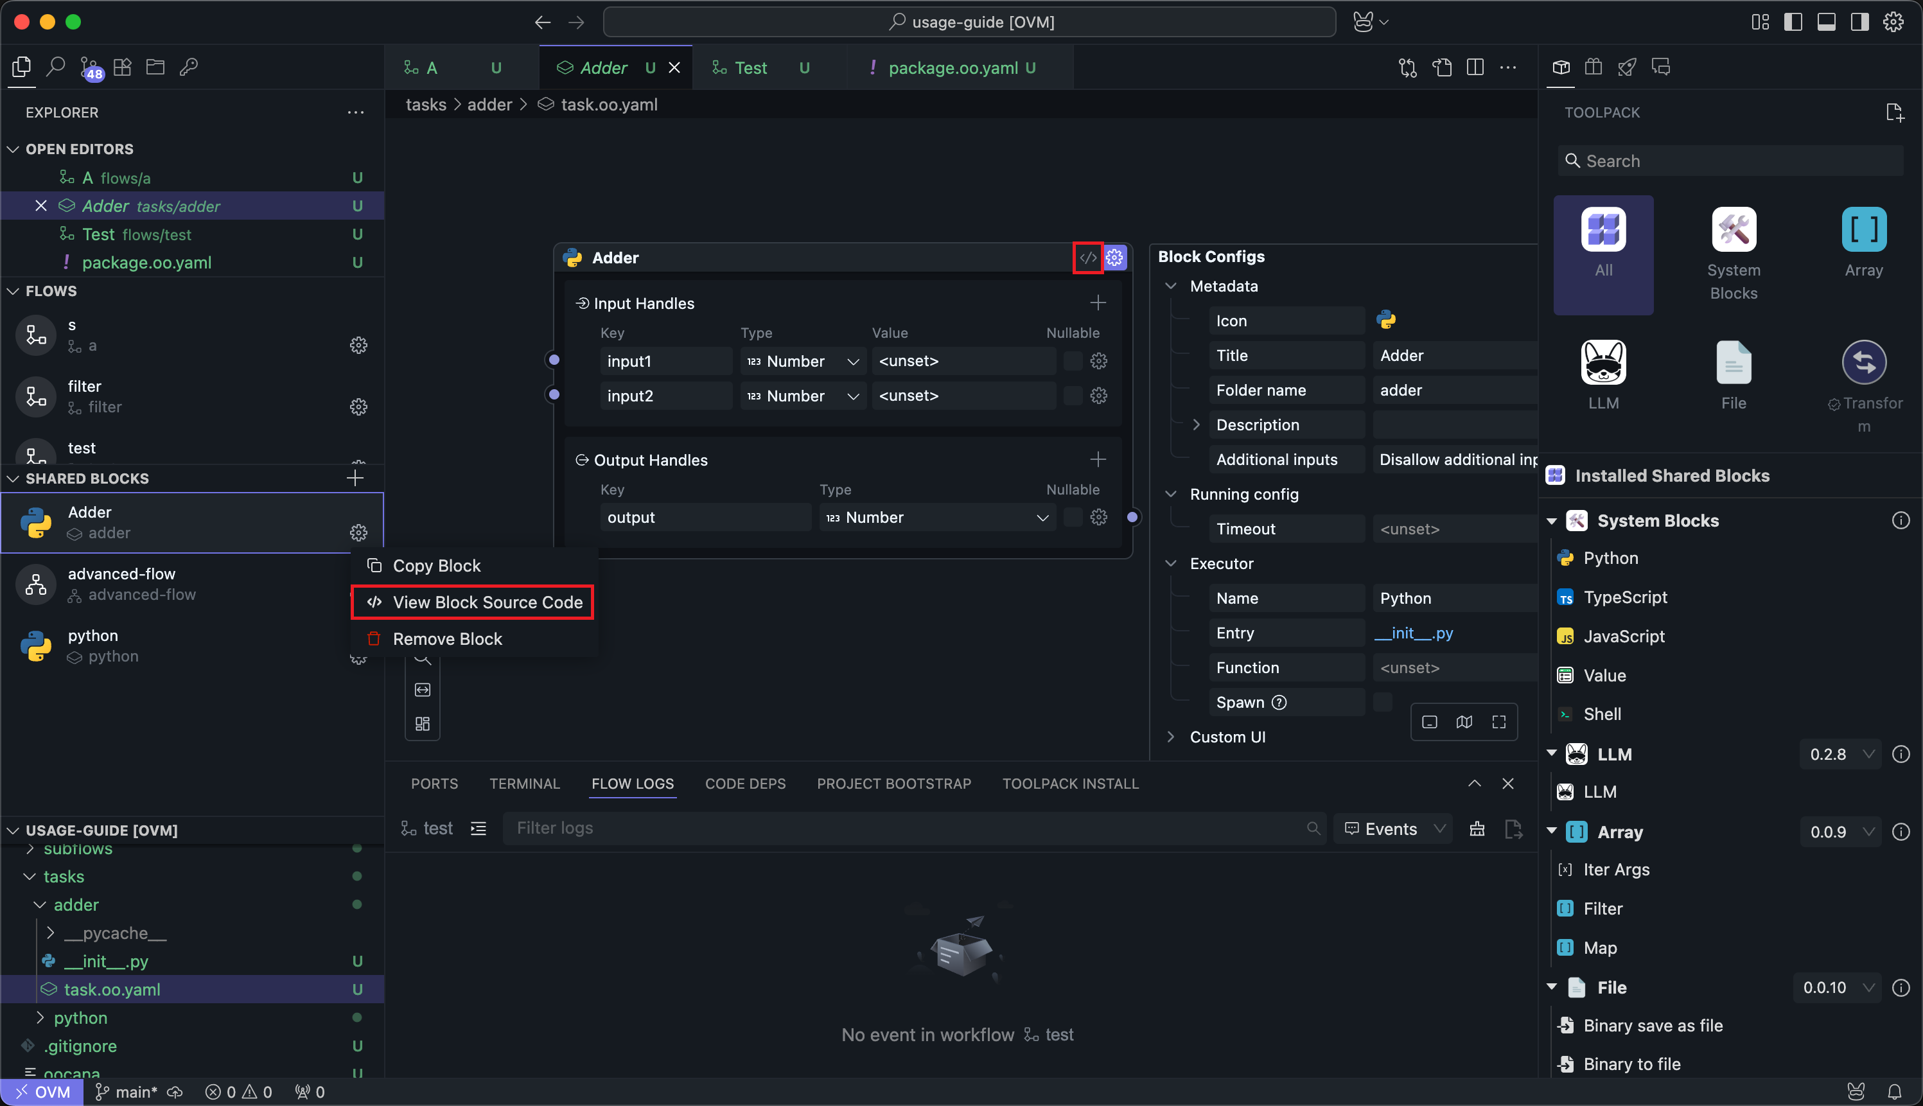Click the add input handle plus icon
Screen dimensions: 1923x1106
tap(1098, 303)
